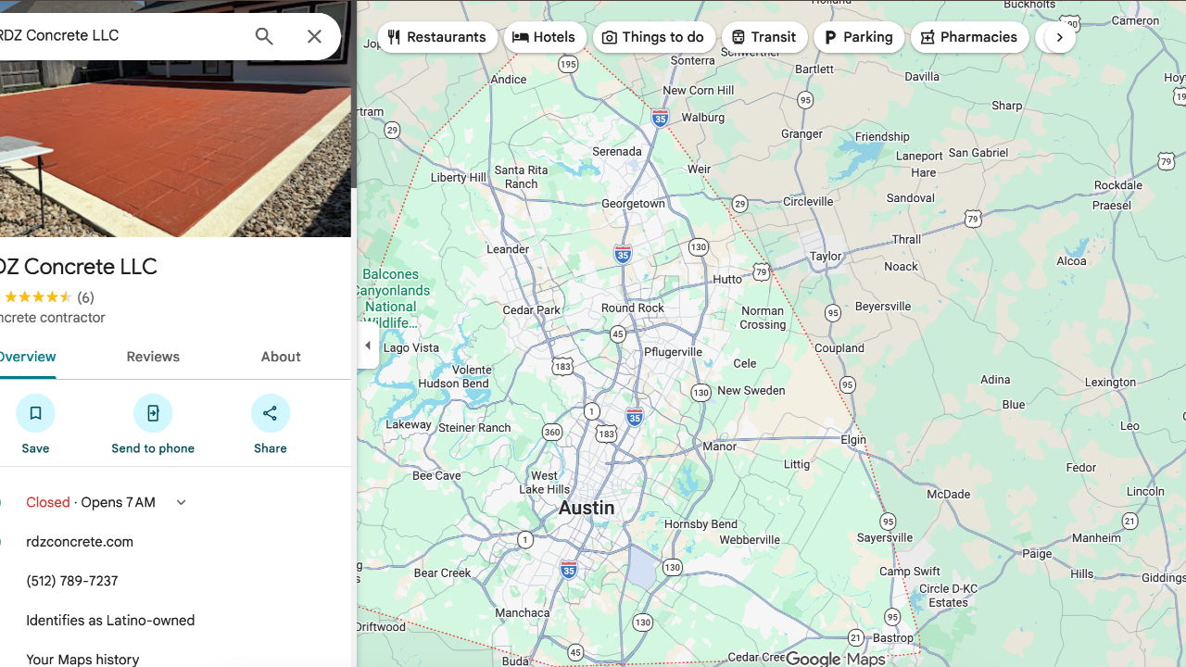Click the Steiner Ranch label on map
The width and height of the screenshot is (1186, 667).
pos(474,427)
